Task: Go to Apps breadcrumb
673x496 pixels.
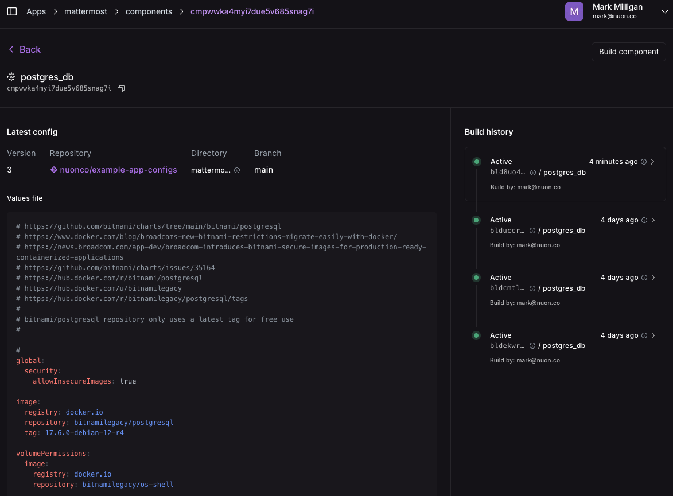Action: point(36,11)
